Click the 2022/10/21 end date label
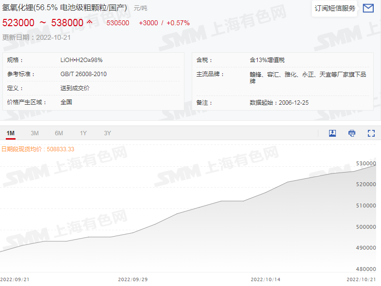 point(361,280)
